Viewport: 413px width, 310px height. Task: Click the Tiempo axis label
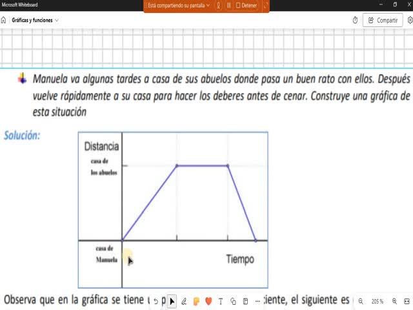[x=240, y=260]
